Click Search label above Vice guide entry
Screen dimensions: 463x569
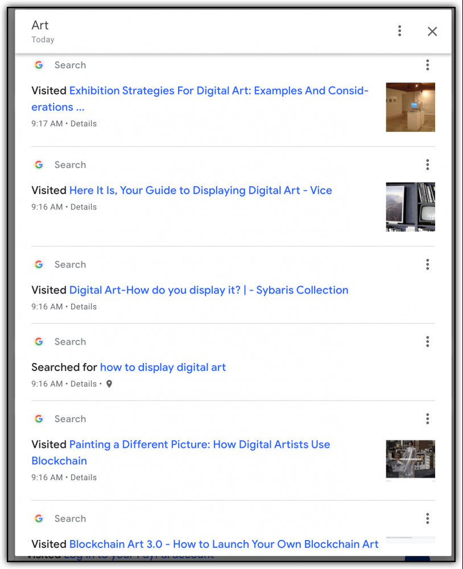(x=70, y=165)
